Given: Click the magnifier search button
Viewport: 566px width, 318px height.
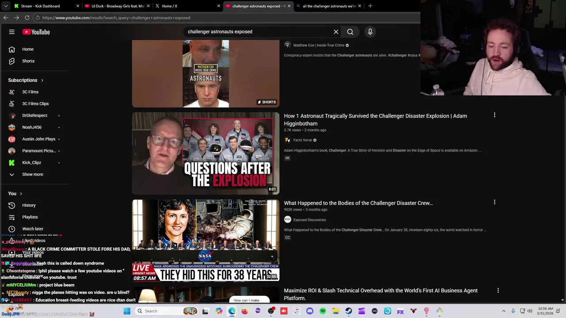Looking at the screenshot, I should coord(350,32).
